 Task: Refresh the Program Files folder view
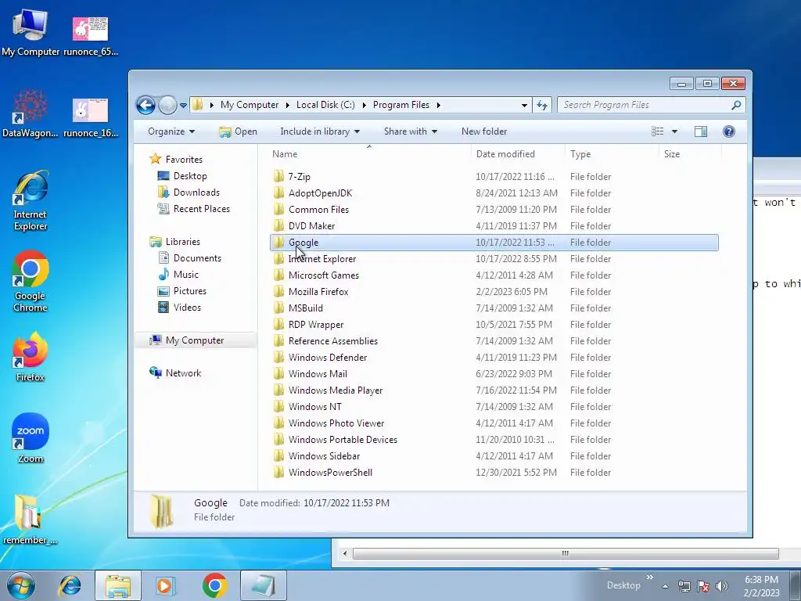click(x=542, y=106)
